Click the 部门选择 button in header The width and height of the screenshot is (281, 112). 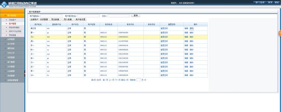[260, 3]
